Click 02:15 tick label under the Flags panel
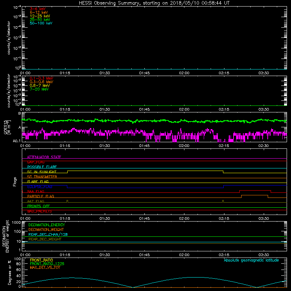Viewport: 291px width, 291px height. [x=224, y=219]
